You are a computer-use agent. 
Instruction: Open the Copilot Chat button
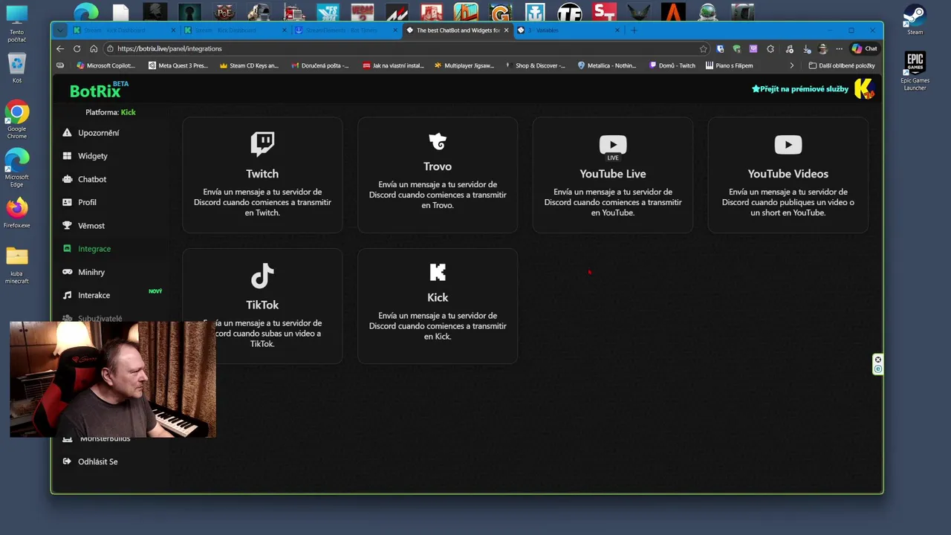[x=864, y=49]
